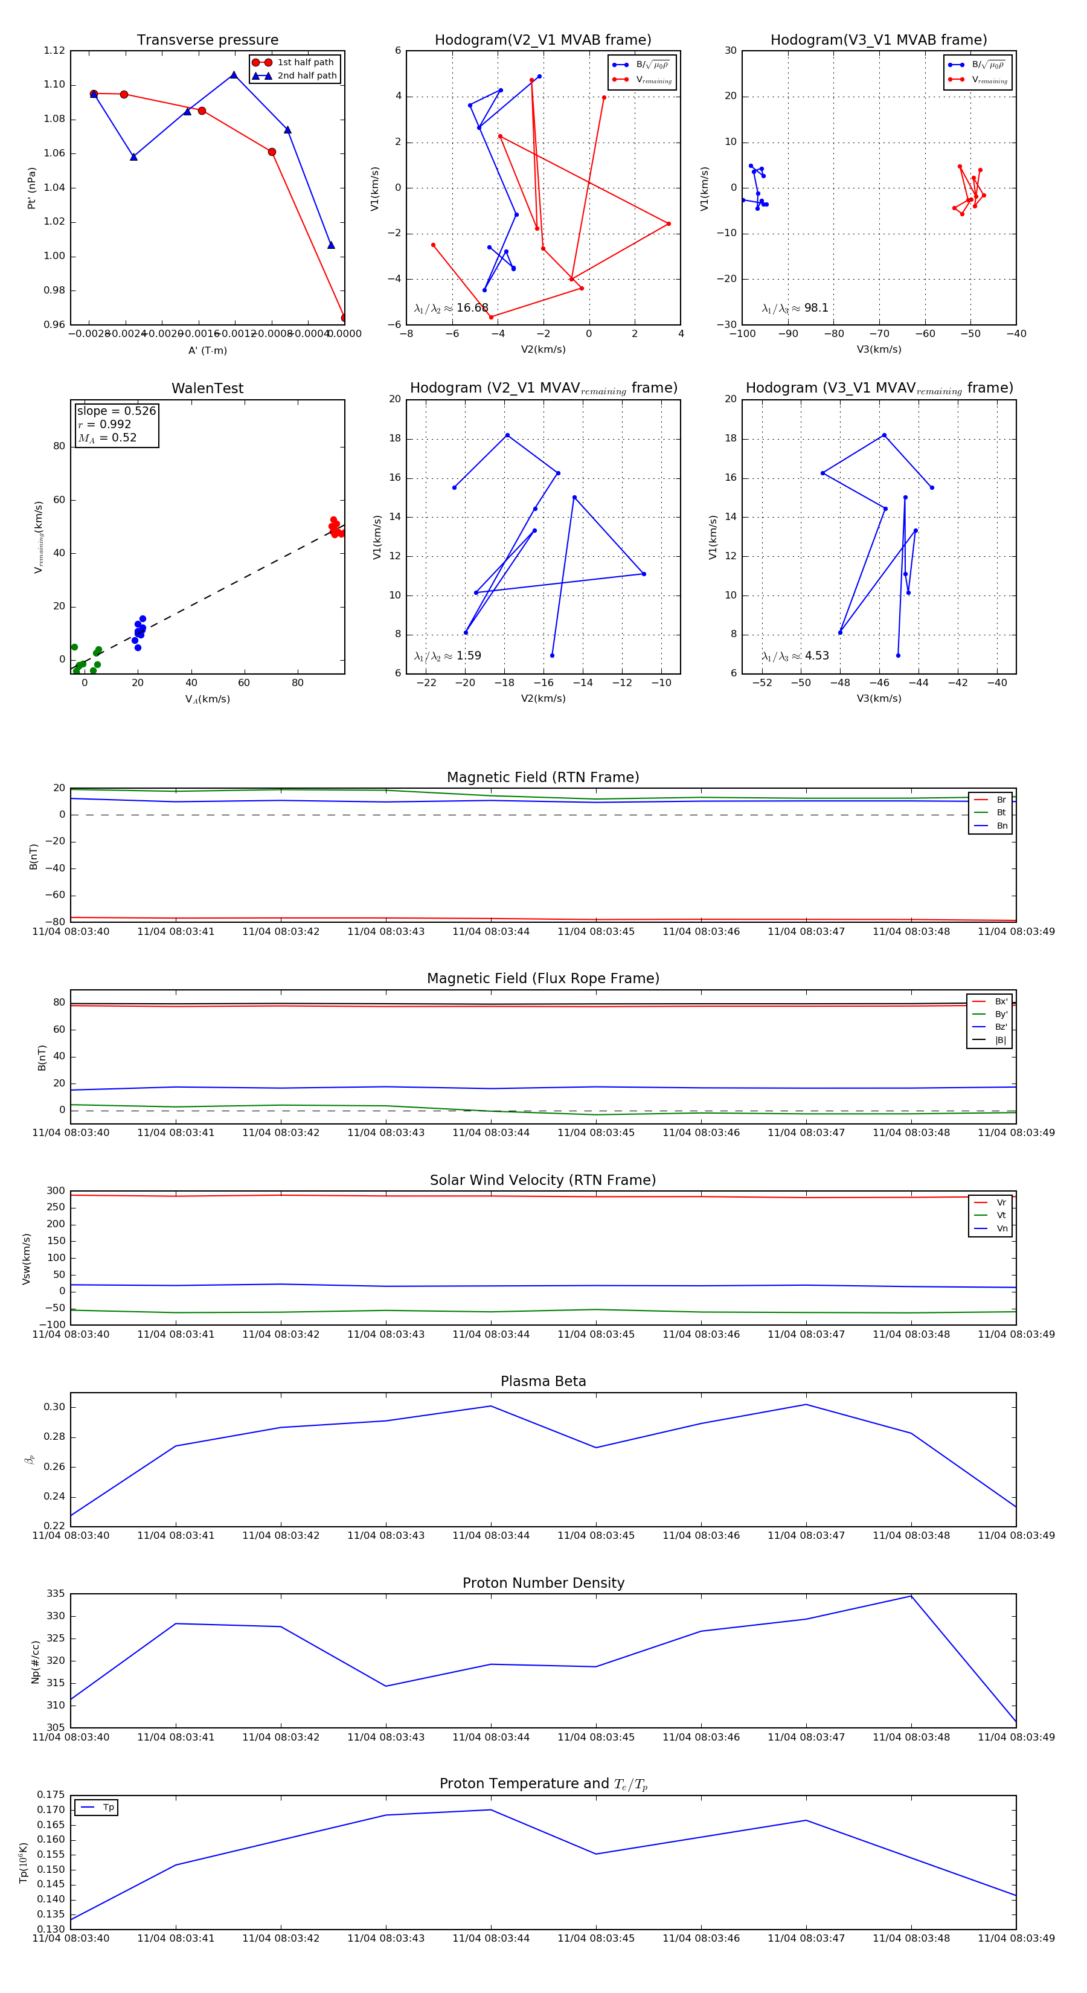Click 'Proton Number Density' plot title
The height and width of the screenshot is (1993, 1087).
[543, 1583]
